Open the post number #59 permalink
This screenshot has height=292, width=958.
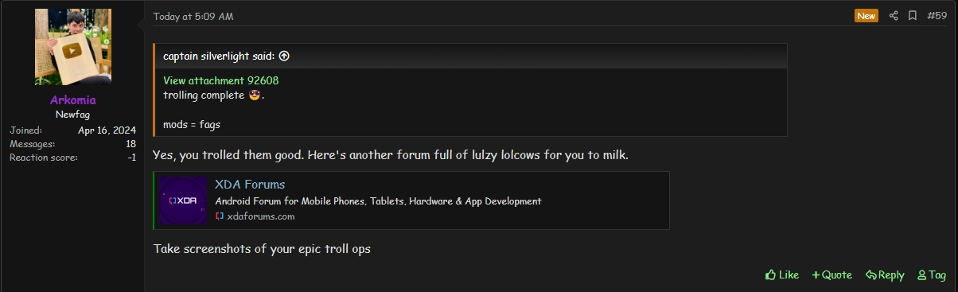pos(937,16)
